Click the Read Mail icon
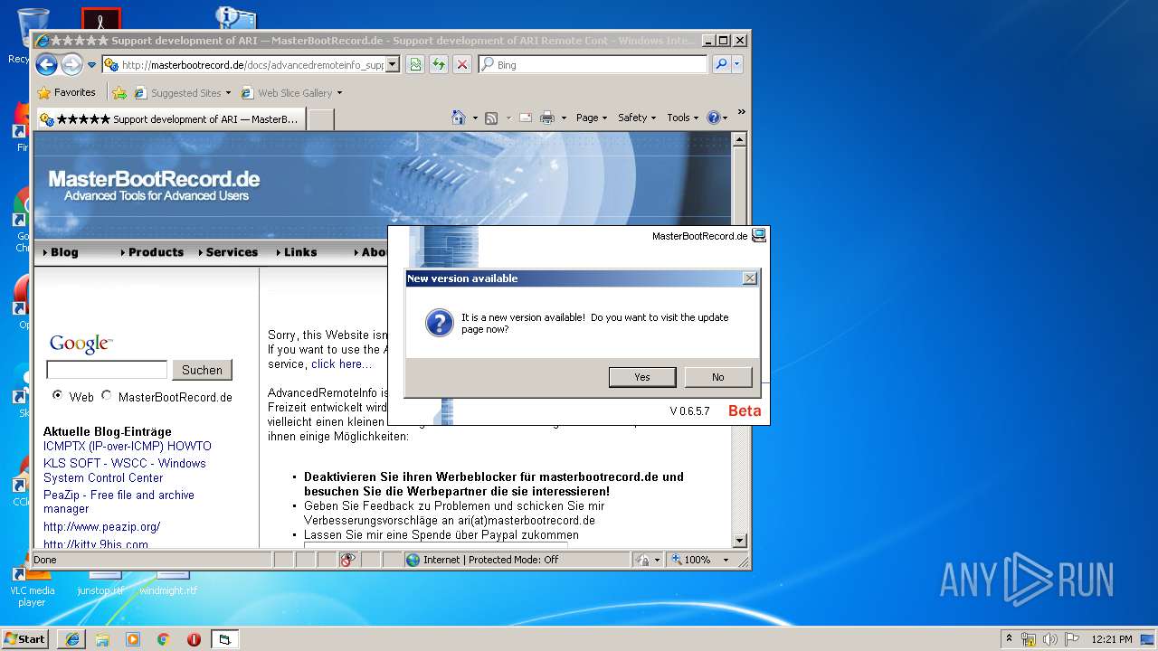 [x=525, y=118]
